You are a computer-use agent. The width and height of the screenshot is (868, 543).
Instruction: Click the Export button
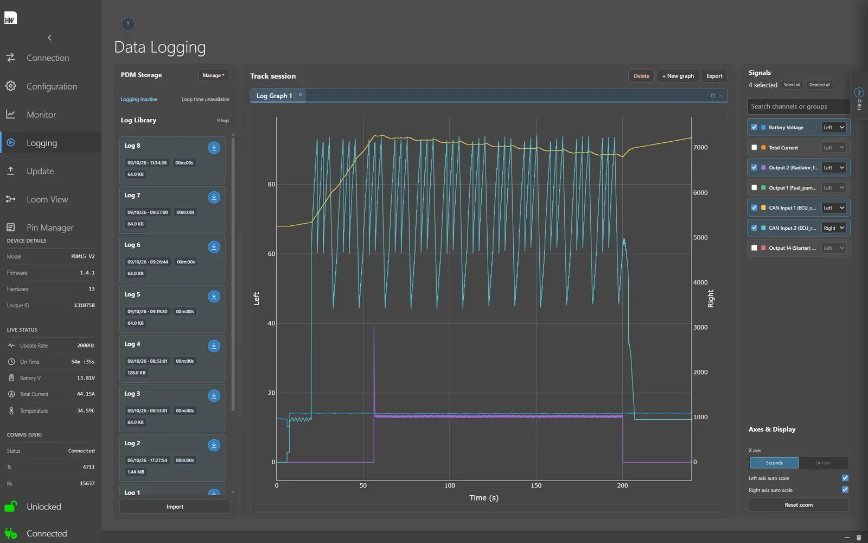714,76
